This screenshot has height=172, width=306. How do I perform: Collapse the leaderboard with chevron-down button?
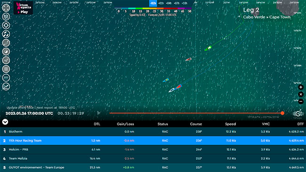pos(5,122)
